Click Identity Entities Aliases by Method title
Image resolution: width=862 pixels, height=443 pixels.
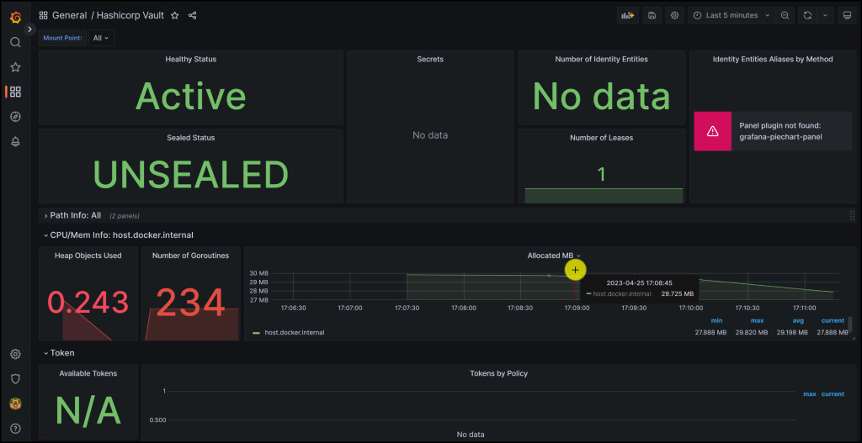point(773,59)
